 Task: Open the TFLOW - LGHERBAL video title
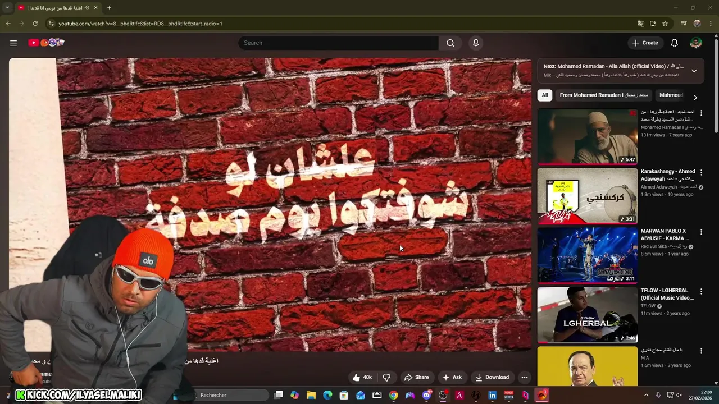(x=668, y=294)
